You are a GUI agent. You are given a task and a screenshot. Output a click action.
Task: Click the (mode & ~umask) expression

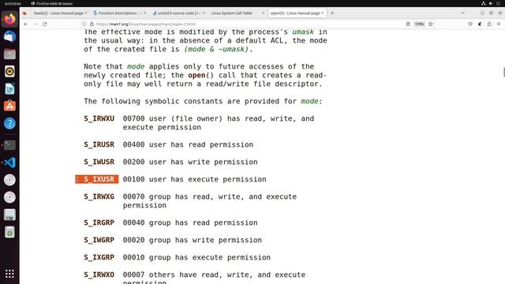(216, 49)
